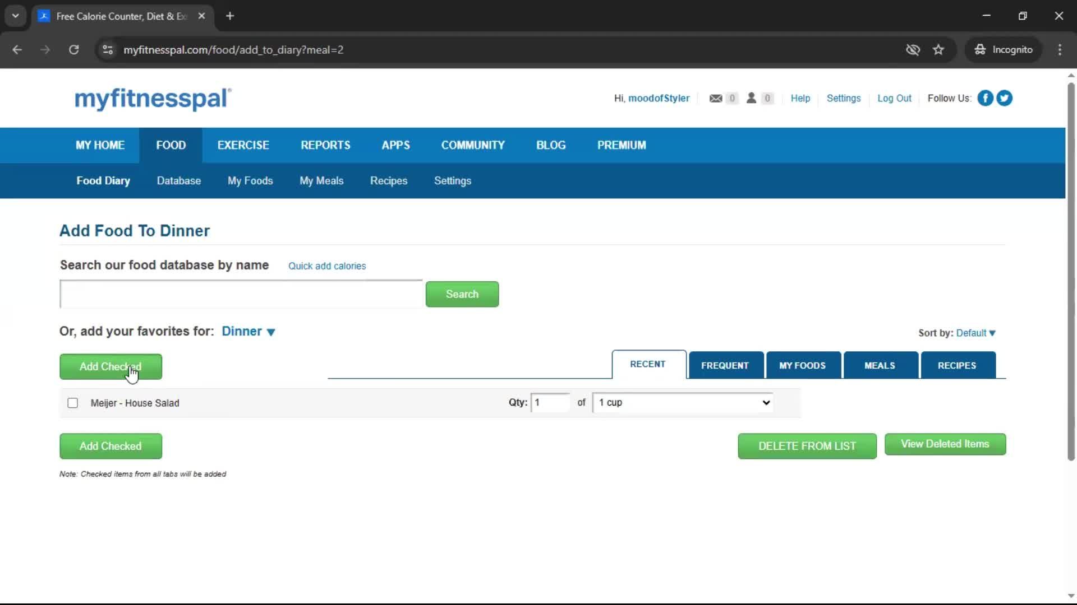Click the Incognito indicator
1077x605 pixels.
1004,50
